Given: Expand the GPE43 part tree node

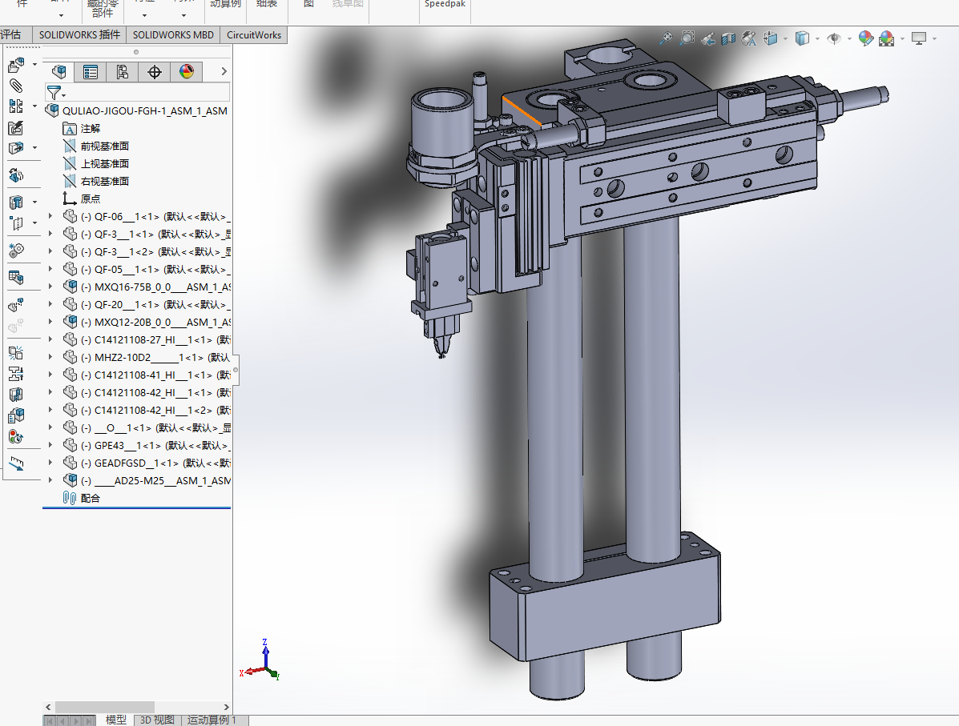Looking at the screenshot, I should point(50,445).
